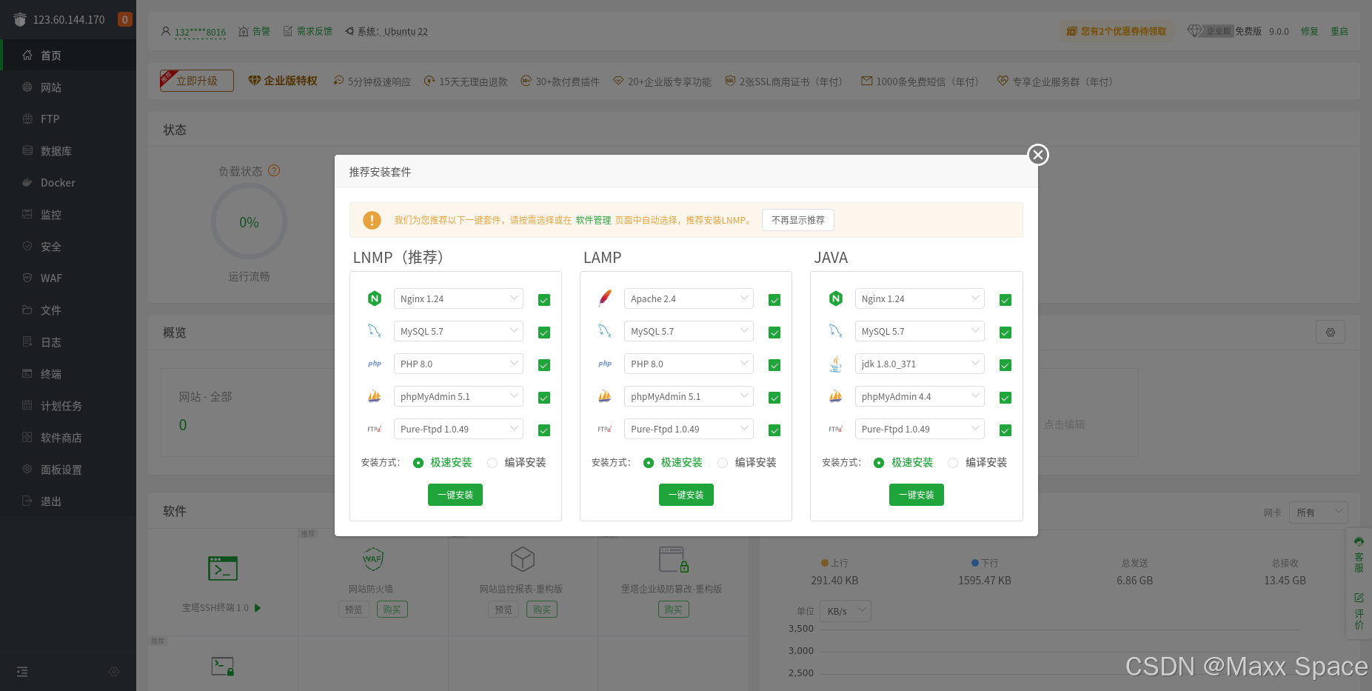The height and width of the screenshot is (691, 1372).
Task: Click the load status question mark icon
Action: pyautogui.click(x=274, y=170)
